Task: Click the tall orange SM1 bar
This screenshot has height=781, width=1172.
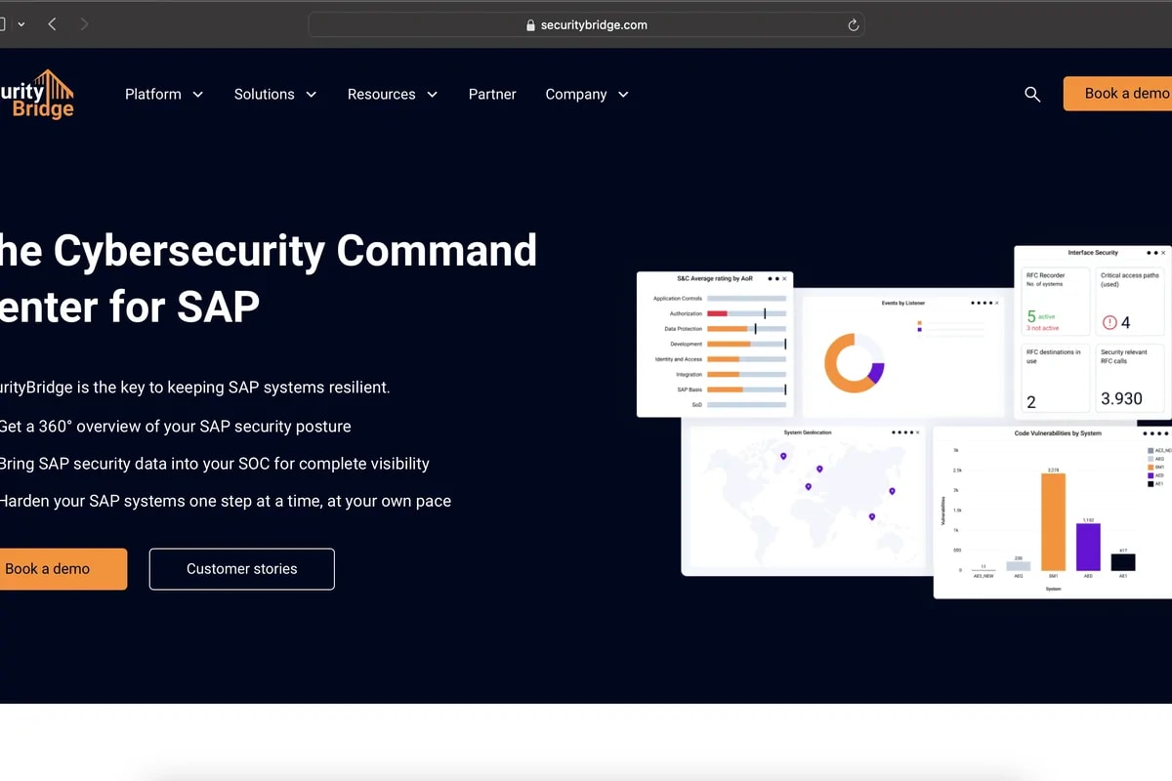Action: tap(1053, 521)
